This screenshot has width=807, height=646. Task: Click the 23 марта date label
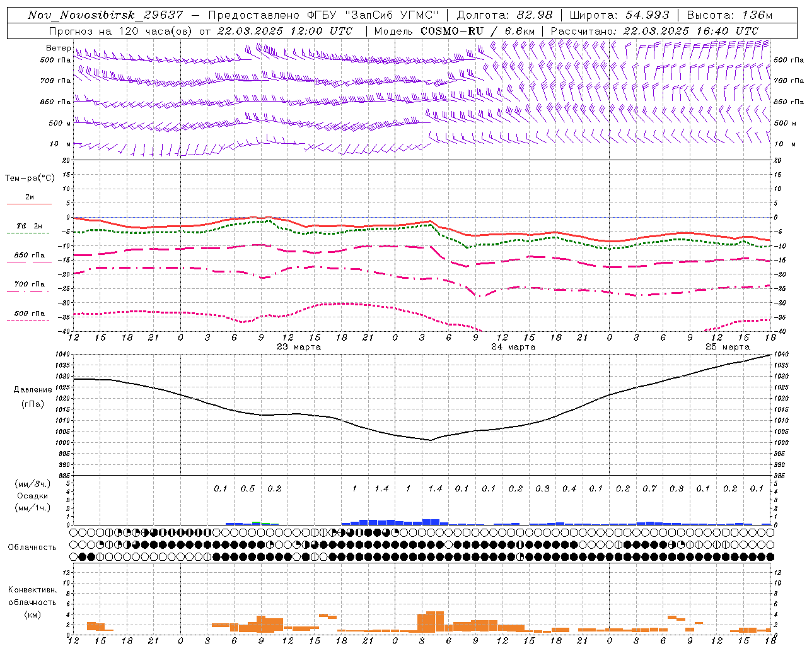299,346
